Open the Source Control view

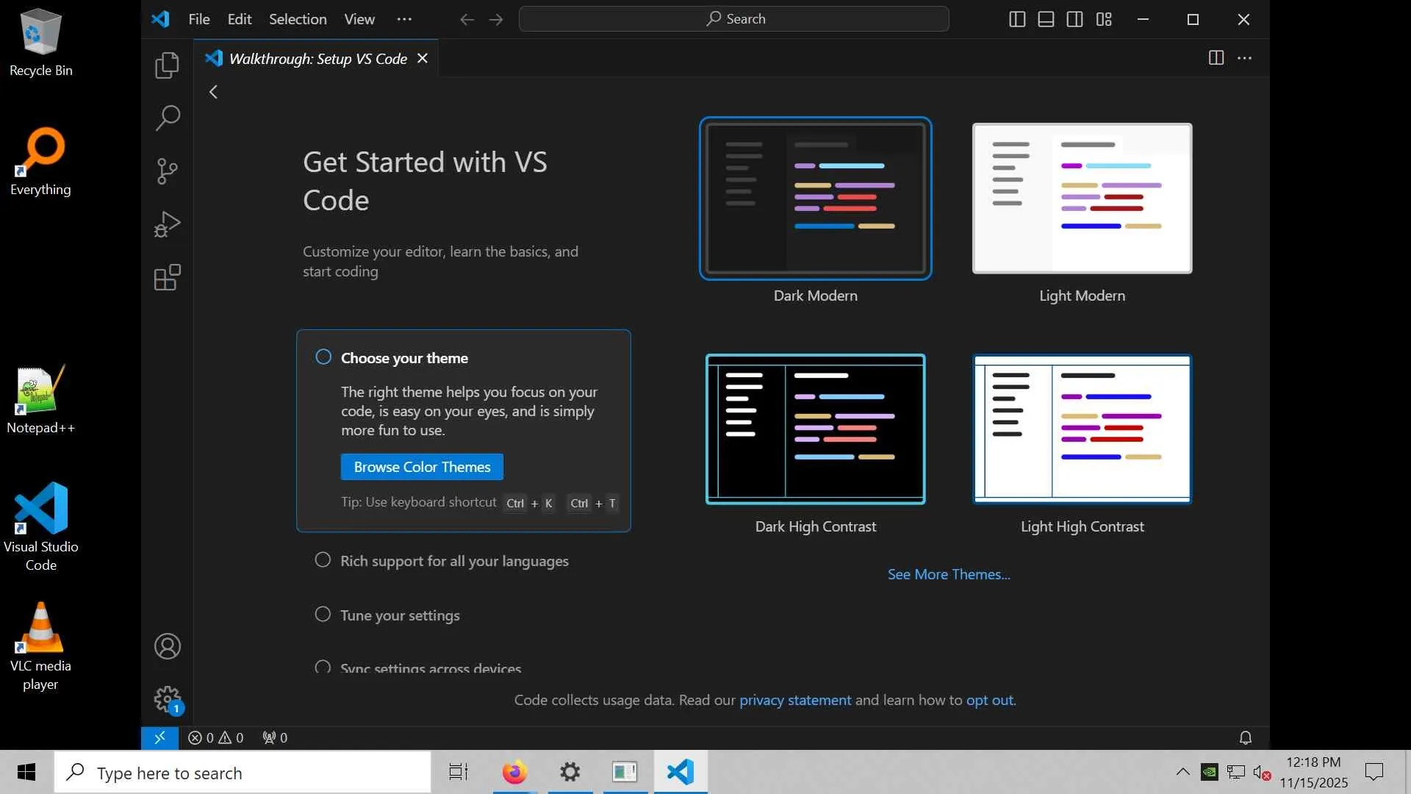click(167, 171)
